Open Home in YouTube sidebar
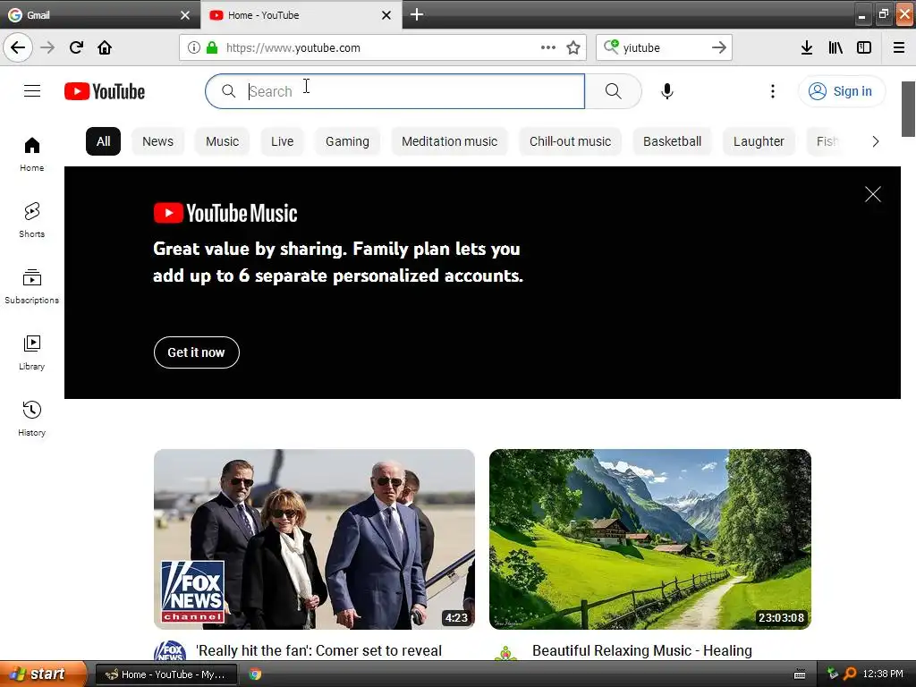Image resolution: width=916 pixels, height=687 pixels. (x=31, y=154)
